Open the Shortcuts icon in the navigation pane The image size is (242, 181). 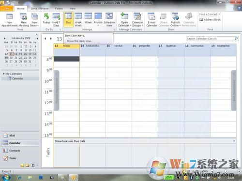click(32, 165)
